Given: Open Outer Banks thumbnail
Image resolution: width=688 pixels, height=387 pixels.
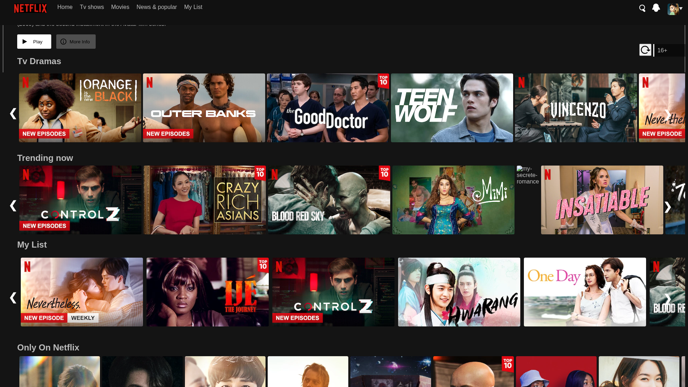Looking at the screenshot, I should click(204, 108).
